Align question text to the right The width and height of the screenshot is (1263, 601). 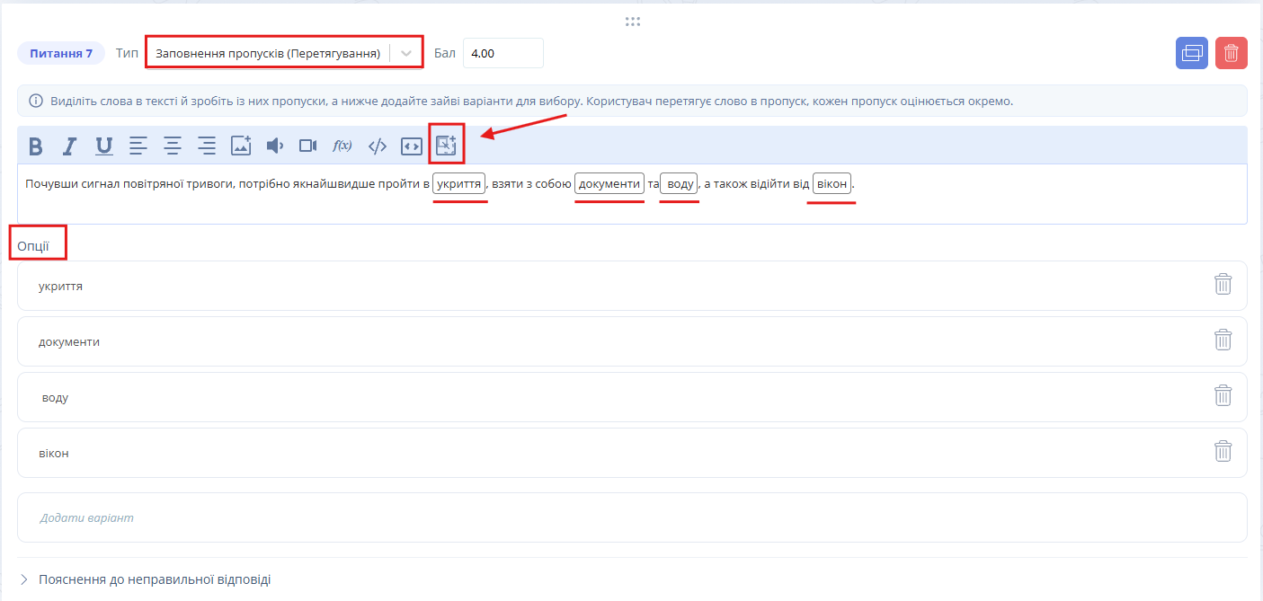point(207,146)
